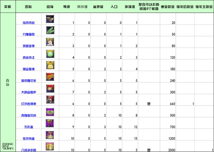214x152 pixels.
Task: Click the 铜鎏金佛 gilt Buddha icon
Action: click(x=50, y=65)
